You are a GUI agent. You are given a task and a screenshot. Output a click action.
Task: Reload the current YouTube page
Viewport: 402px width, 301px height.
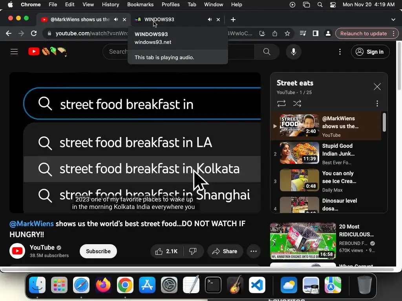pos(34,34)
